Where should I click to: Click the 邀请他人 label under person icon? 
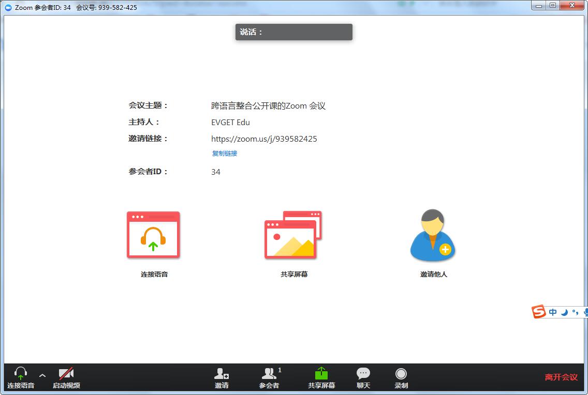(x=434, y=275)
